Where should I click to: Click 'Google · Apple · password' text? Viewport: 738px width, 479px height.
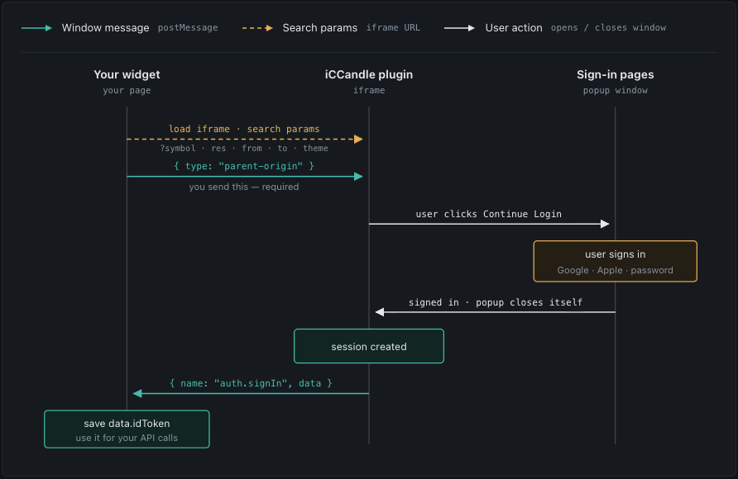point(616,270)
